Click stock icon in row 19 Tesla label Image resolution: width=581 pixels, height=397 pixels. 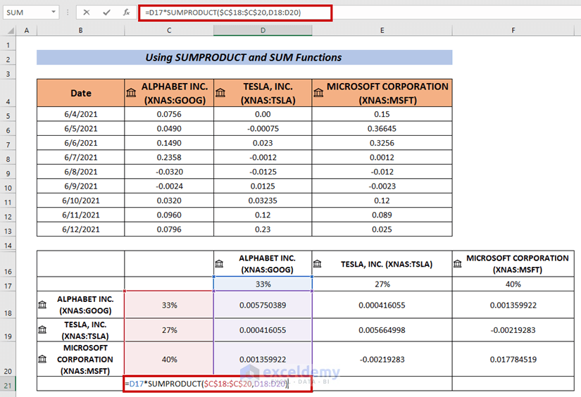pos(42,329)
